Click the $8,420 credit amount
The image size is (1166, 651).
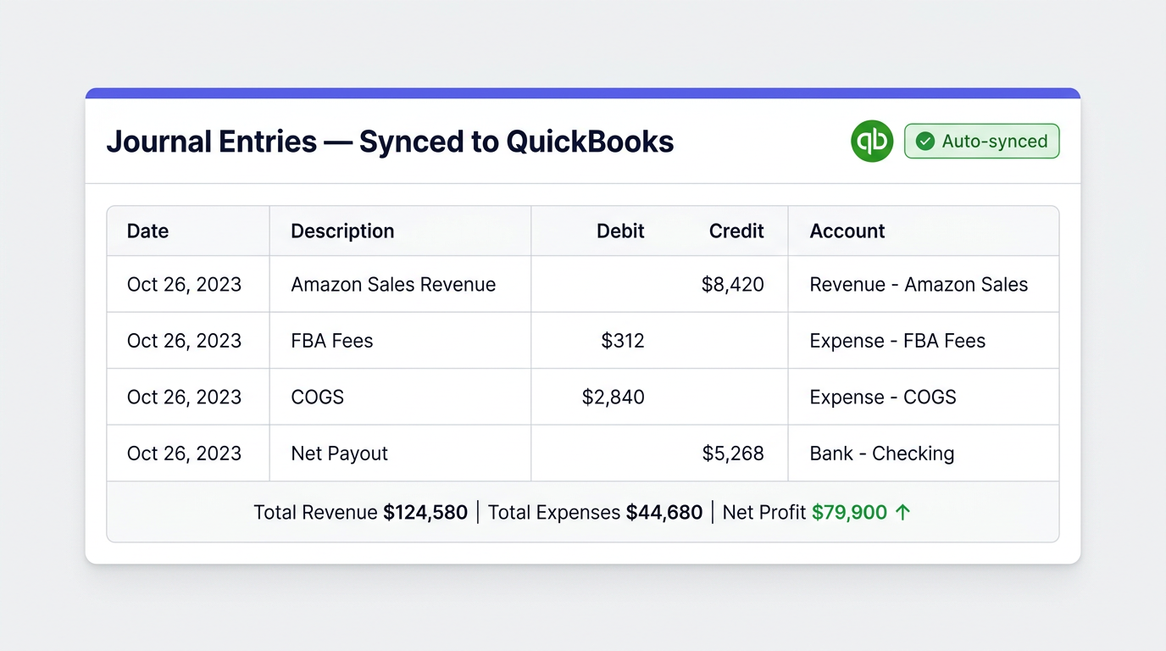[734, 284]
